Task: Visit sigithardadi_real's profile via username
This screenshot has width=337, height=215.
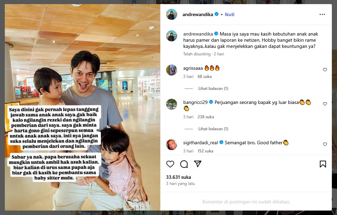Action: tap(200, 143)
